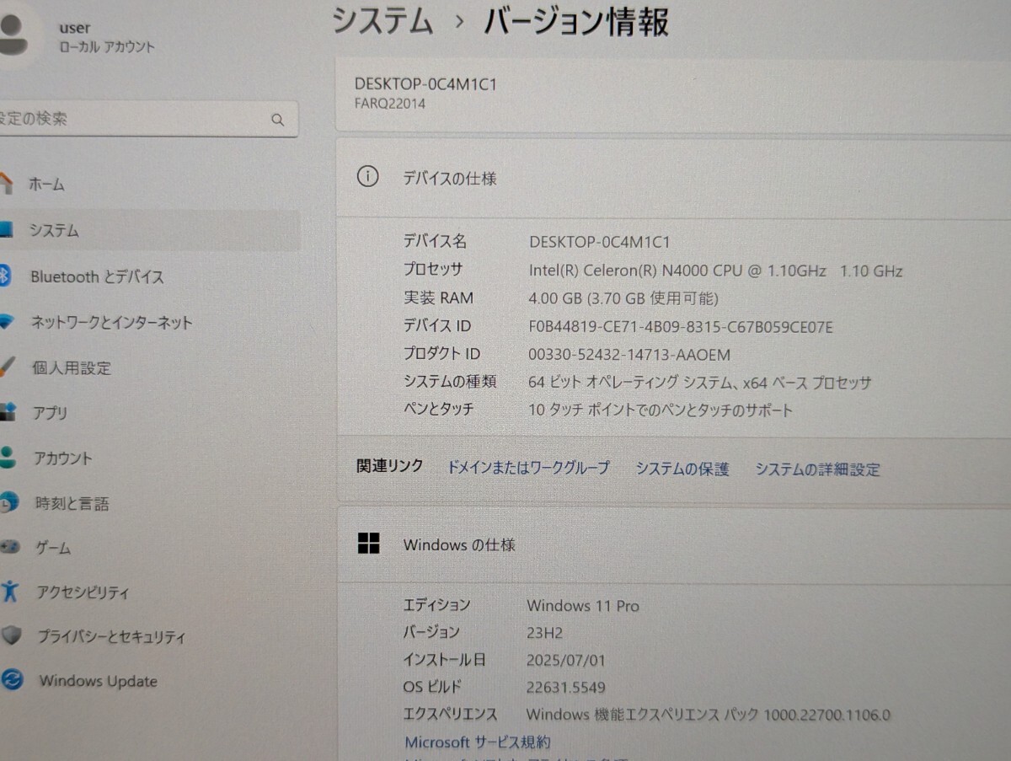Image resolution: width=1011 pixels, height=761 pixels.
Task: Click version value 23H2
Action: tap(544, 632)
